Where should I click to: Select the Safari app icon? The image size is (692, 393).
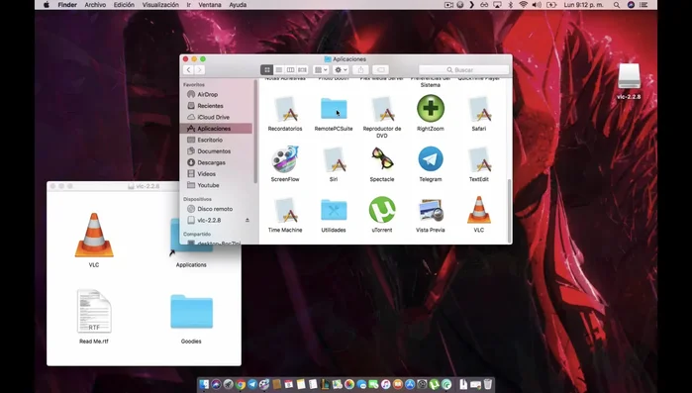pyautogui.click(x=479, y=109)
